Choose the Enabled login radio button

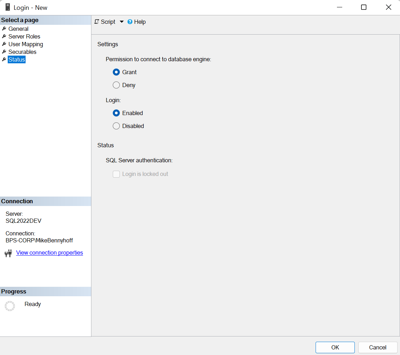116,113
